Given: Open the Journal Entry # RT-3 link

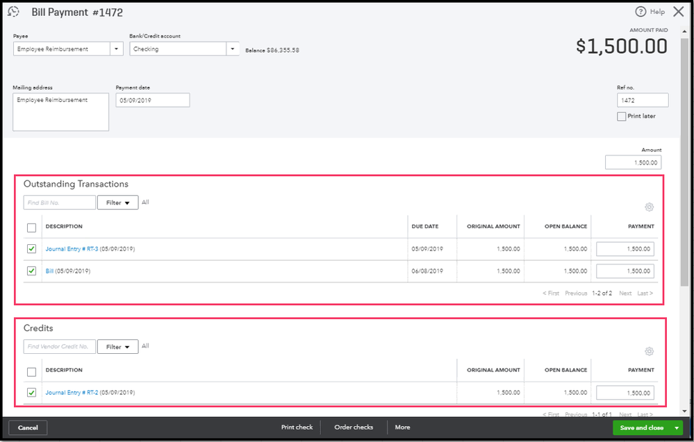Looking at the screenshot, I should tap(72, 249).
